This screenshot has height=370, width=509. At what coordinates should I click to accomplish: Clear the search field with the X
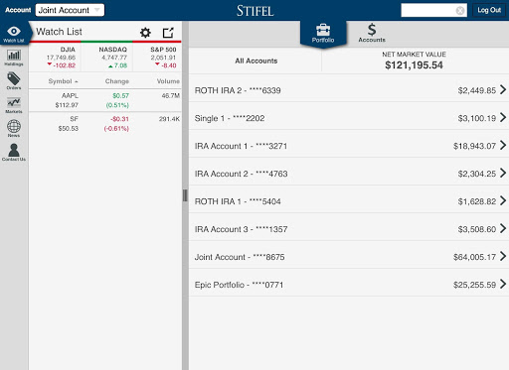460,11
